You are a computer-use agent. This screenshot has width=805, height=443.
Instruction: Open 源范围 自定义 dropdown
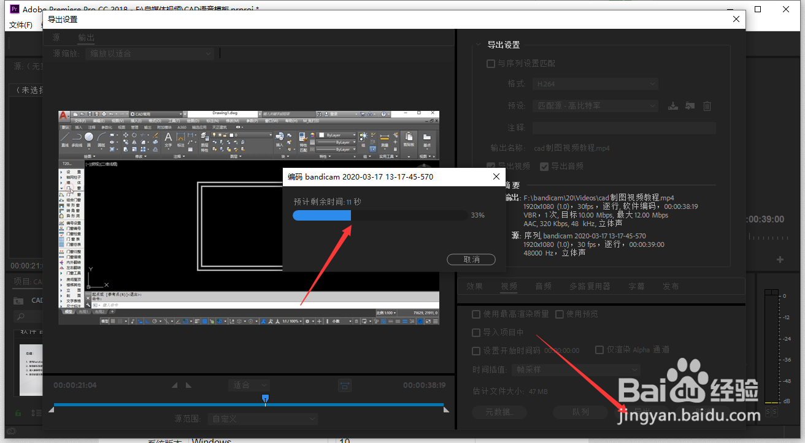(263, 419)
